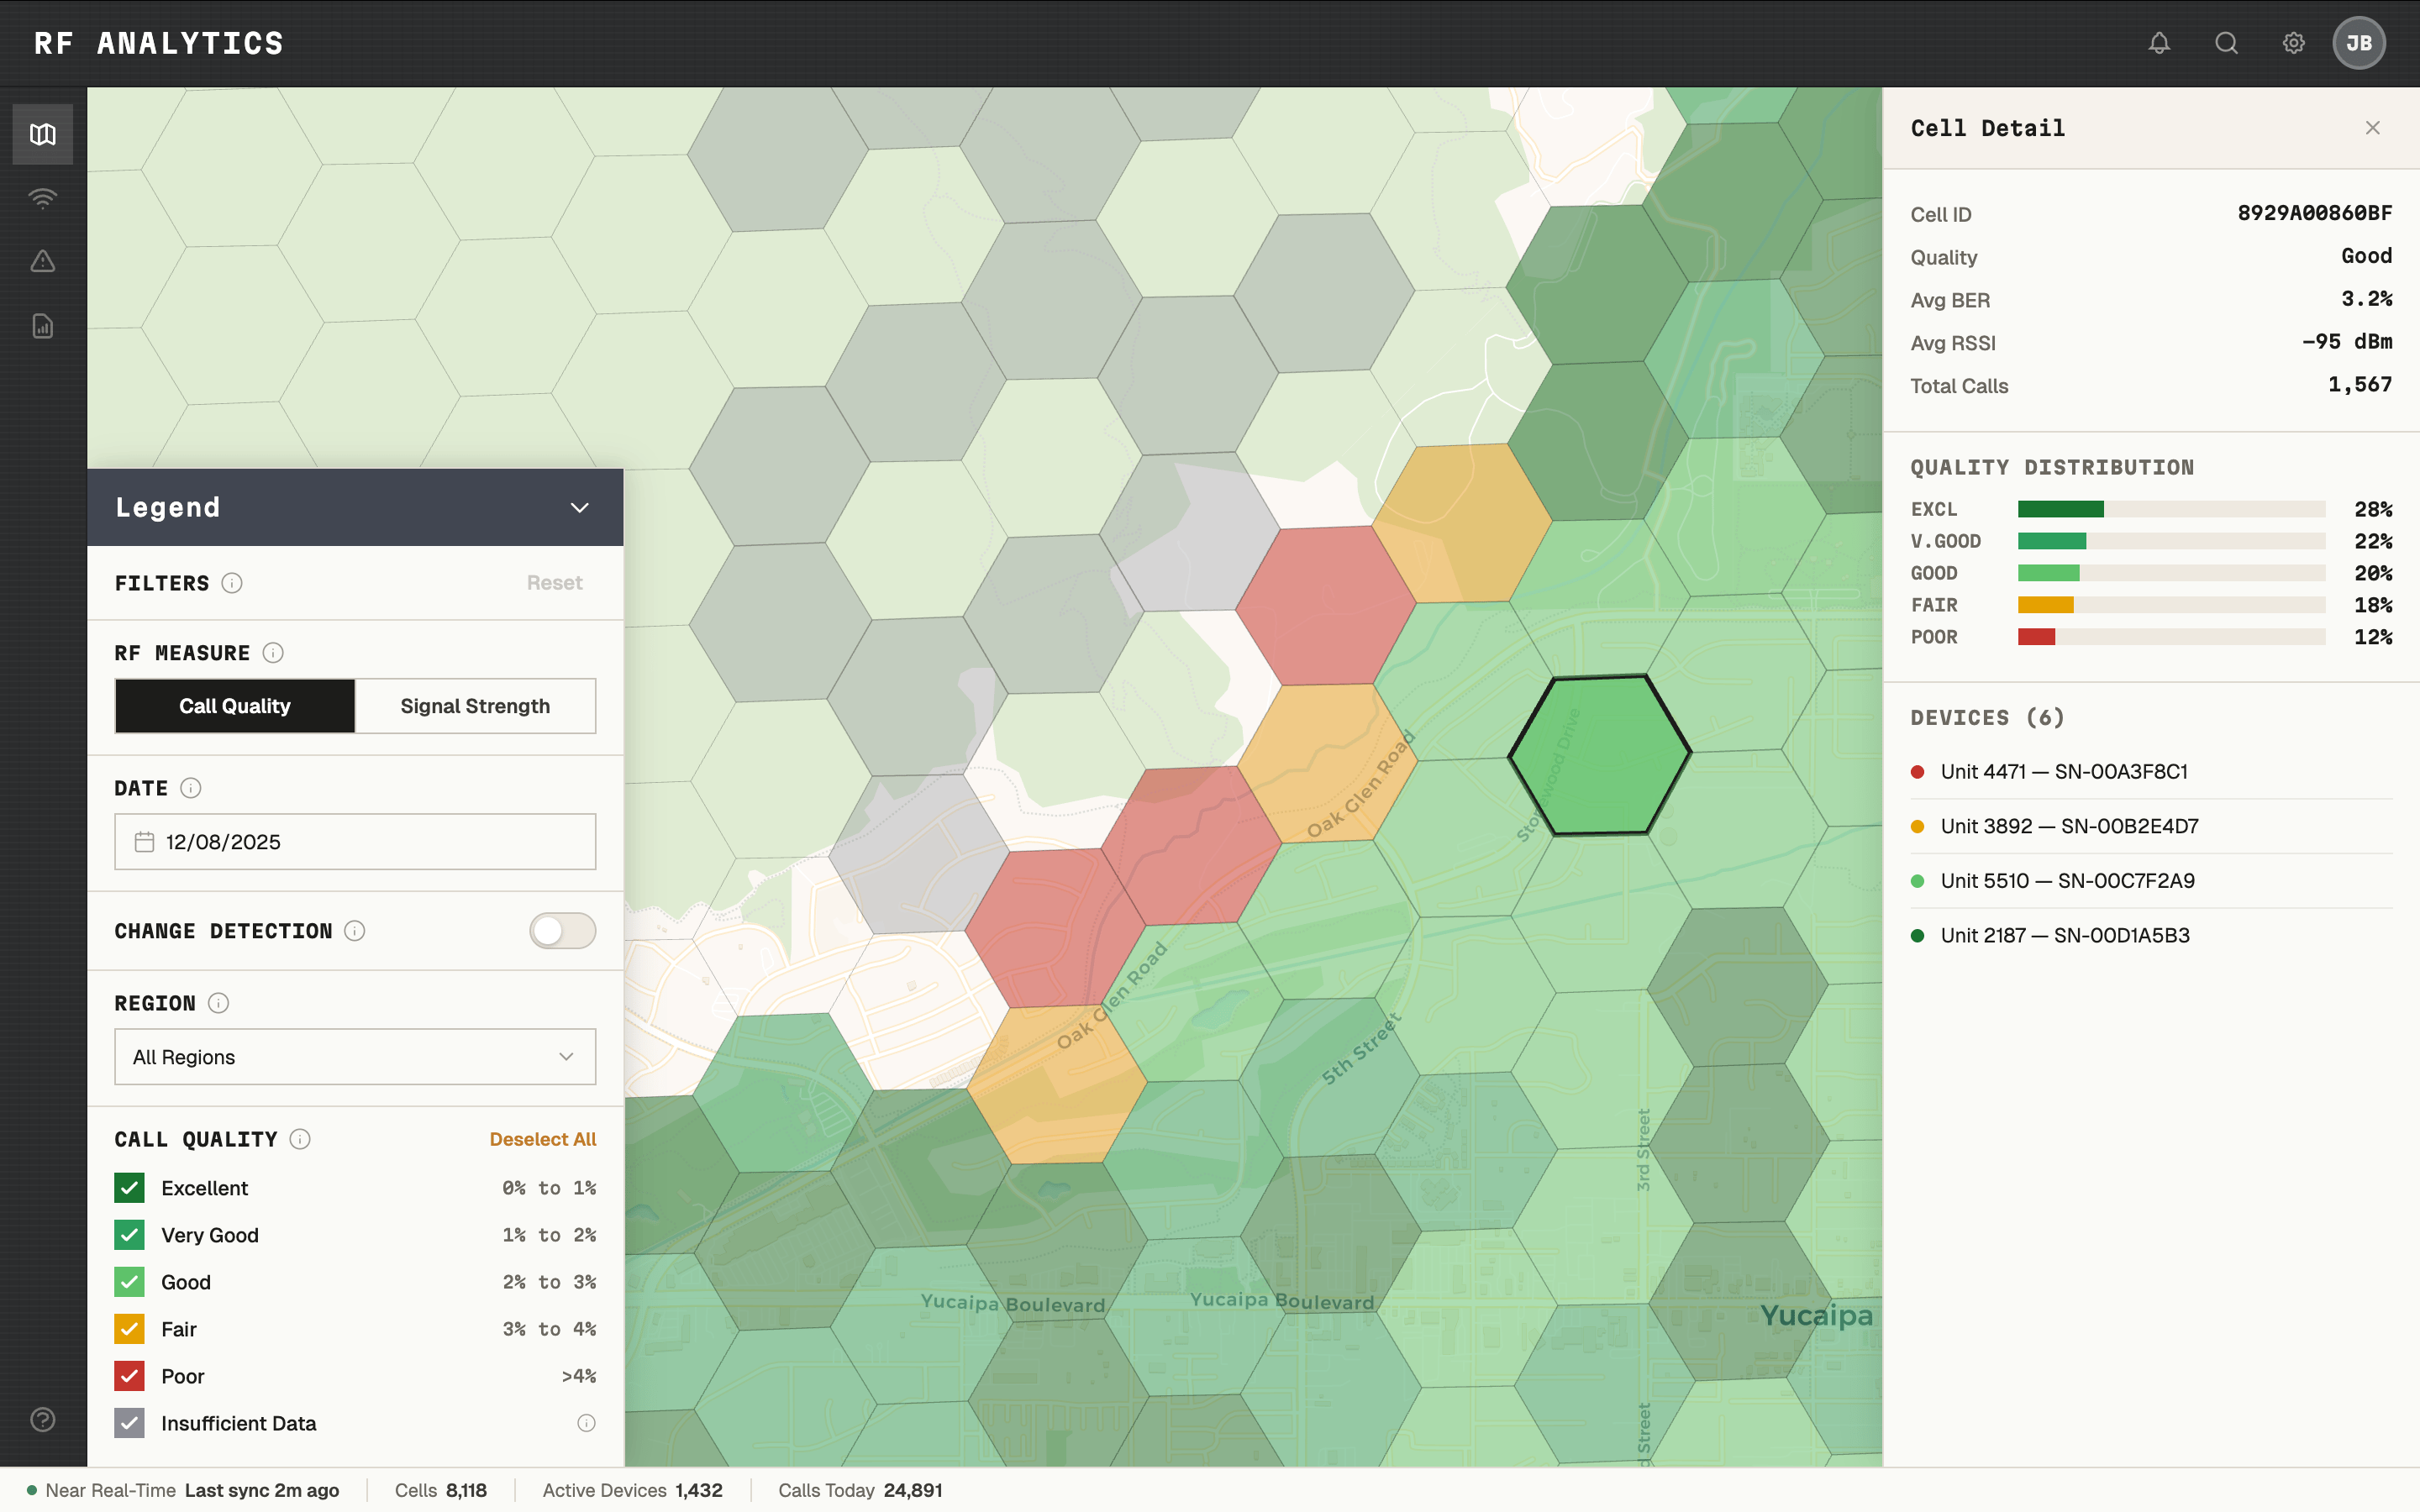Uncheck the Excellent quality checkbox

(x=130, y=1188)
